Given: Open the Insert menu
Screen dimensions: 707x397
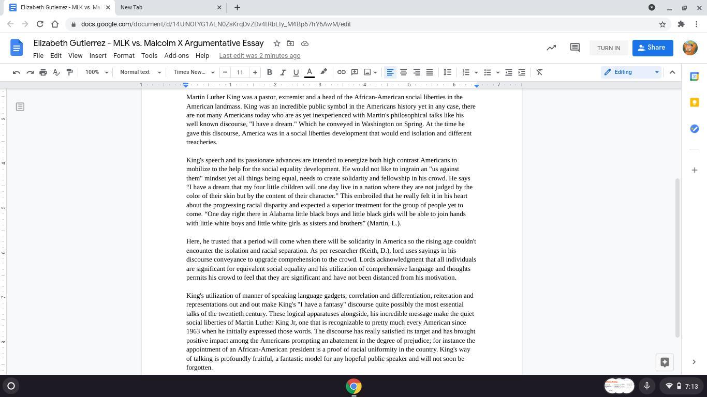Looking at the screenshot, I should 98,56.
